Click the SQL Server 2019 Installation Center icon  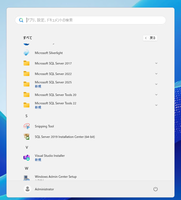[x=26, y=137]
